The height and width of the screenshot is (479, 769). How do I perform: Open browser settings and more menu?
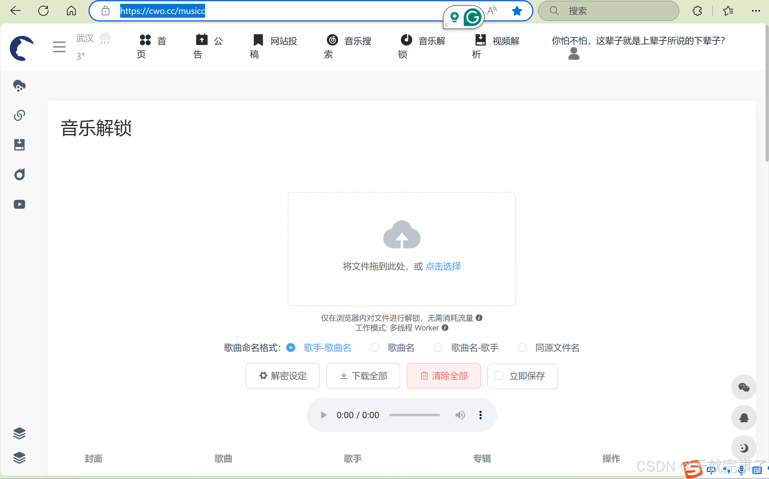[x=756, y=11]
